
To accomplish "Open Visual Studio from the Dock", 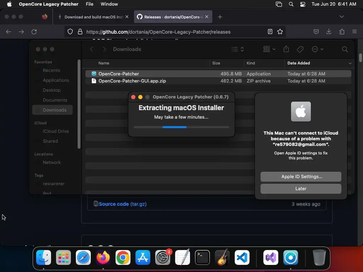I will [270, 257].
